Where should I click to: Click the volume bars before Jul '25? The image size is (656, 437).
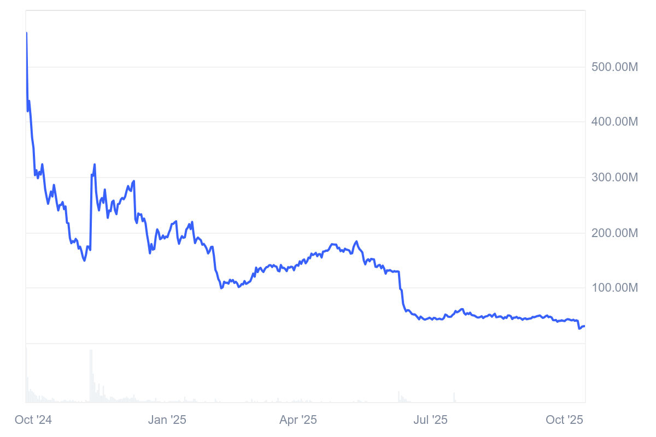pyautogui.click(x=400, y=397)
